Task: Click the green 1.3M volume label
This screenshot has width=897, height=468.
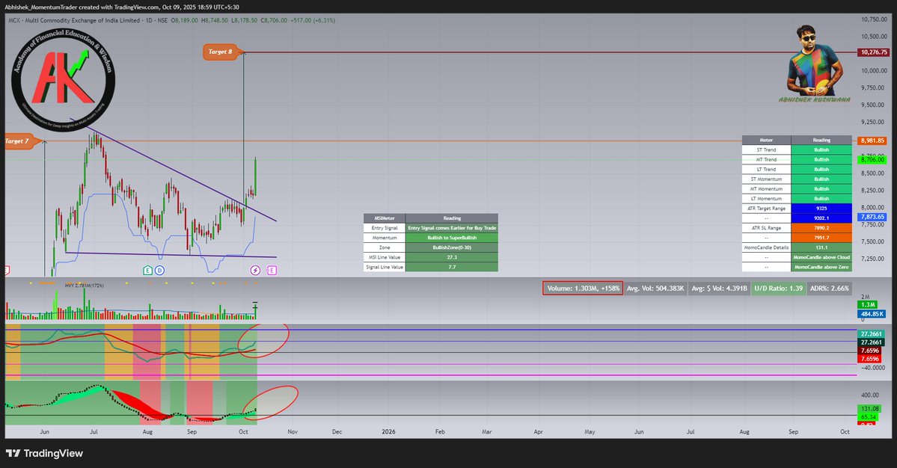Action: point(868,305)
